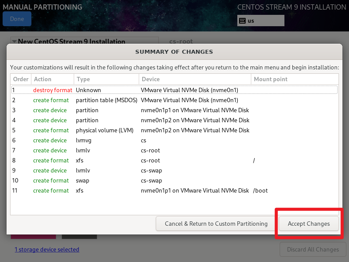Select the partition table (MSDOS) row

click(x=174, y=100)
